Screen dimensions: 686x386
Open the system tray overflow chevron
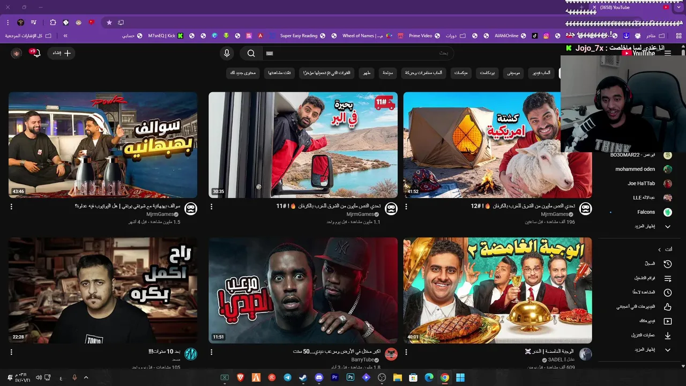86,377
